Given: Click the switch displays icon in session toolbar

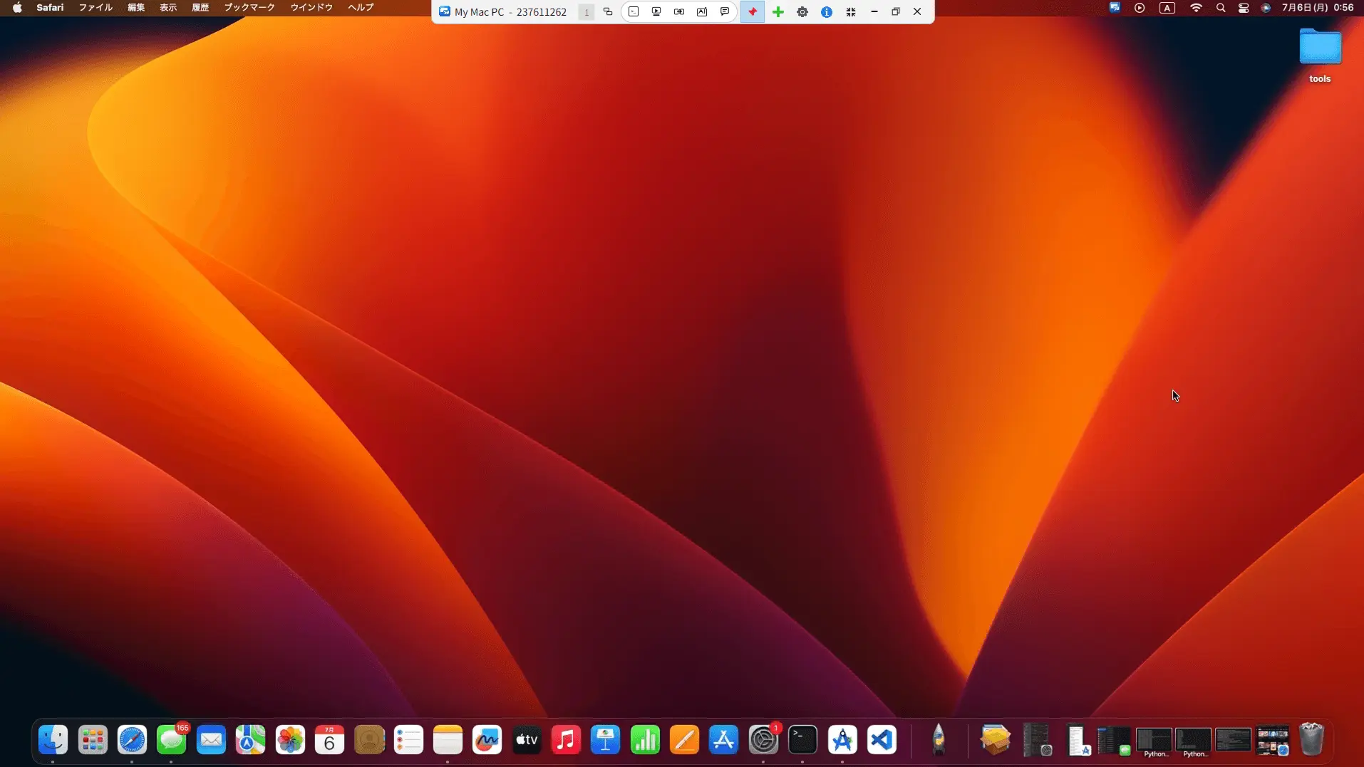Looking at the screenshot, I should 608,12.
